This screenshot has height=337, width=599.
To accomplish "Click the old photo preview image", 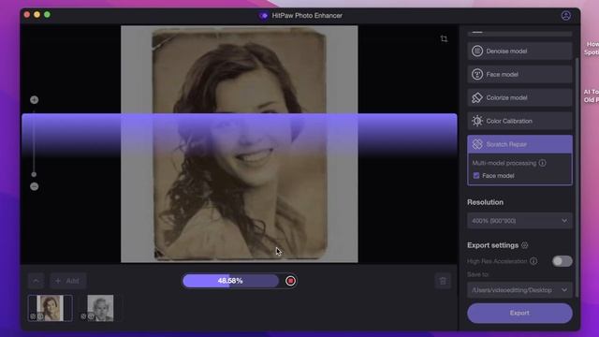I will (240, 144).
